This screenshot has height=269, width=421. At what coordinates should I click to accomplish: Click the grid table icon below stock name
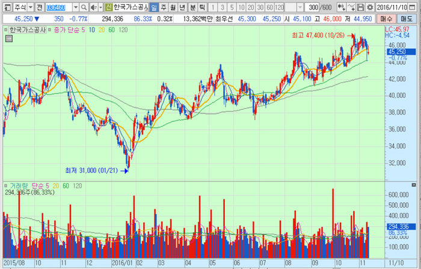[x=9, y=39]
